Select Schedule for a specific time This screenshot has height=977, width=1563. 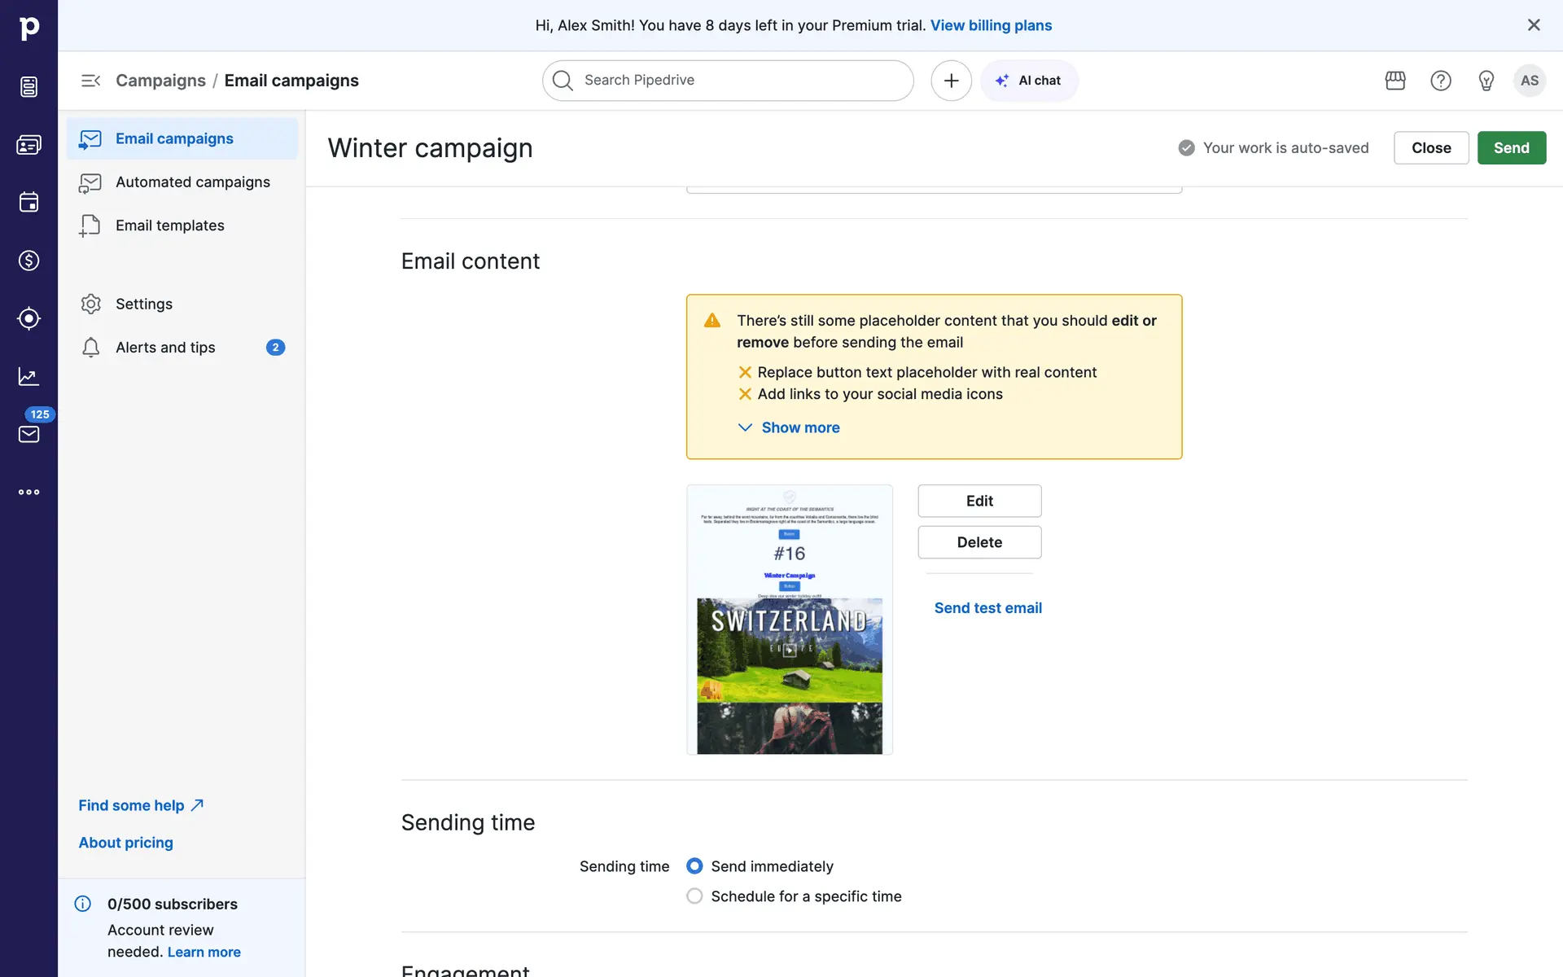694,896
